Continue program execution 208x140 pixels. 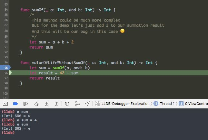[26, 104]
